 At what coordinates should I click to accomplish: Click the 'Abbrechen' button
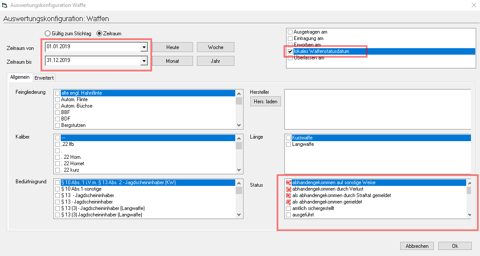pyautogui.click(x=417, y=246)
